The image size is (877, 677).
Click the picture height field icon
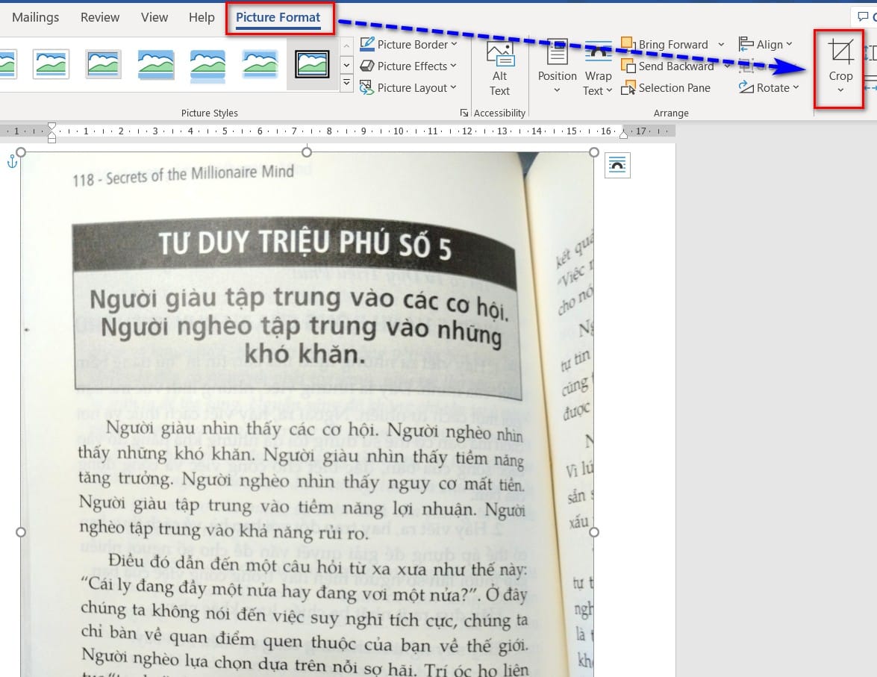pos(870,53)
